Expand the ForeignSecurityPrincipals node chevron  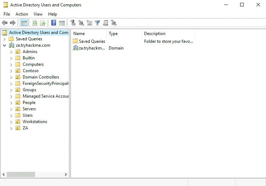click(x=11, y=84)
